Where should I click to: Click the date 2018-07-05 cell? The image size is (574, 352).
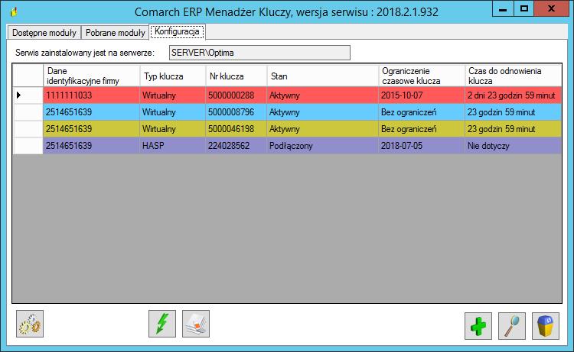coord(422,146)
